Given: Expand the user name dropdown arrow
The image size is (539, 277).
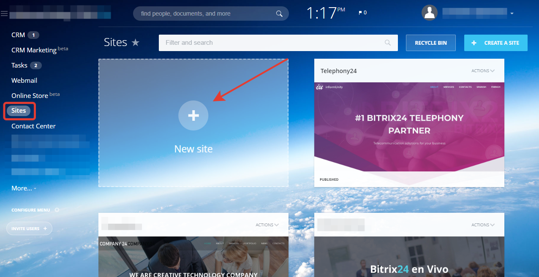Looking at the screenshot, I should 512,14.
